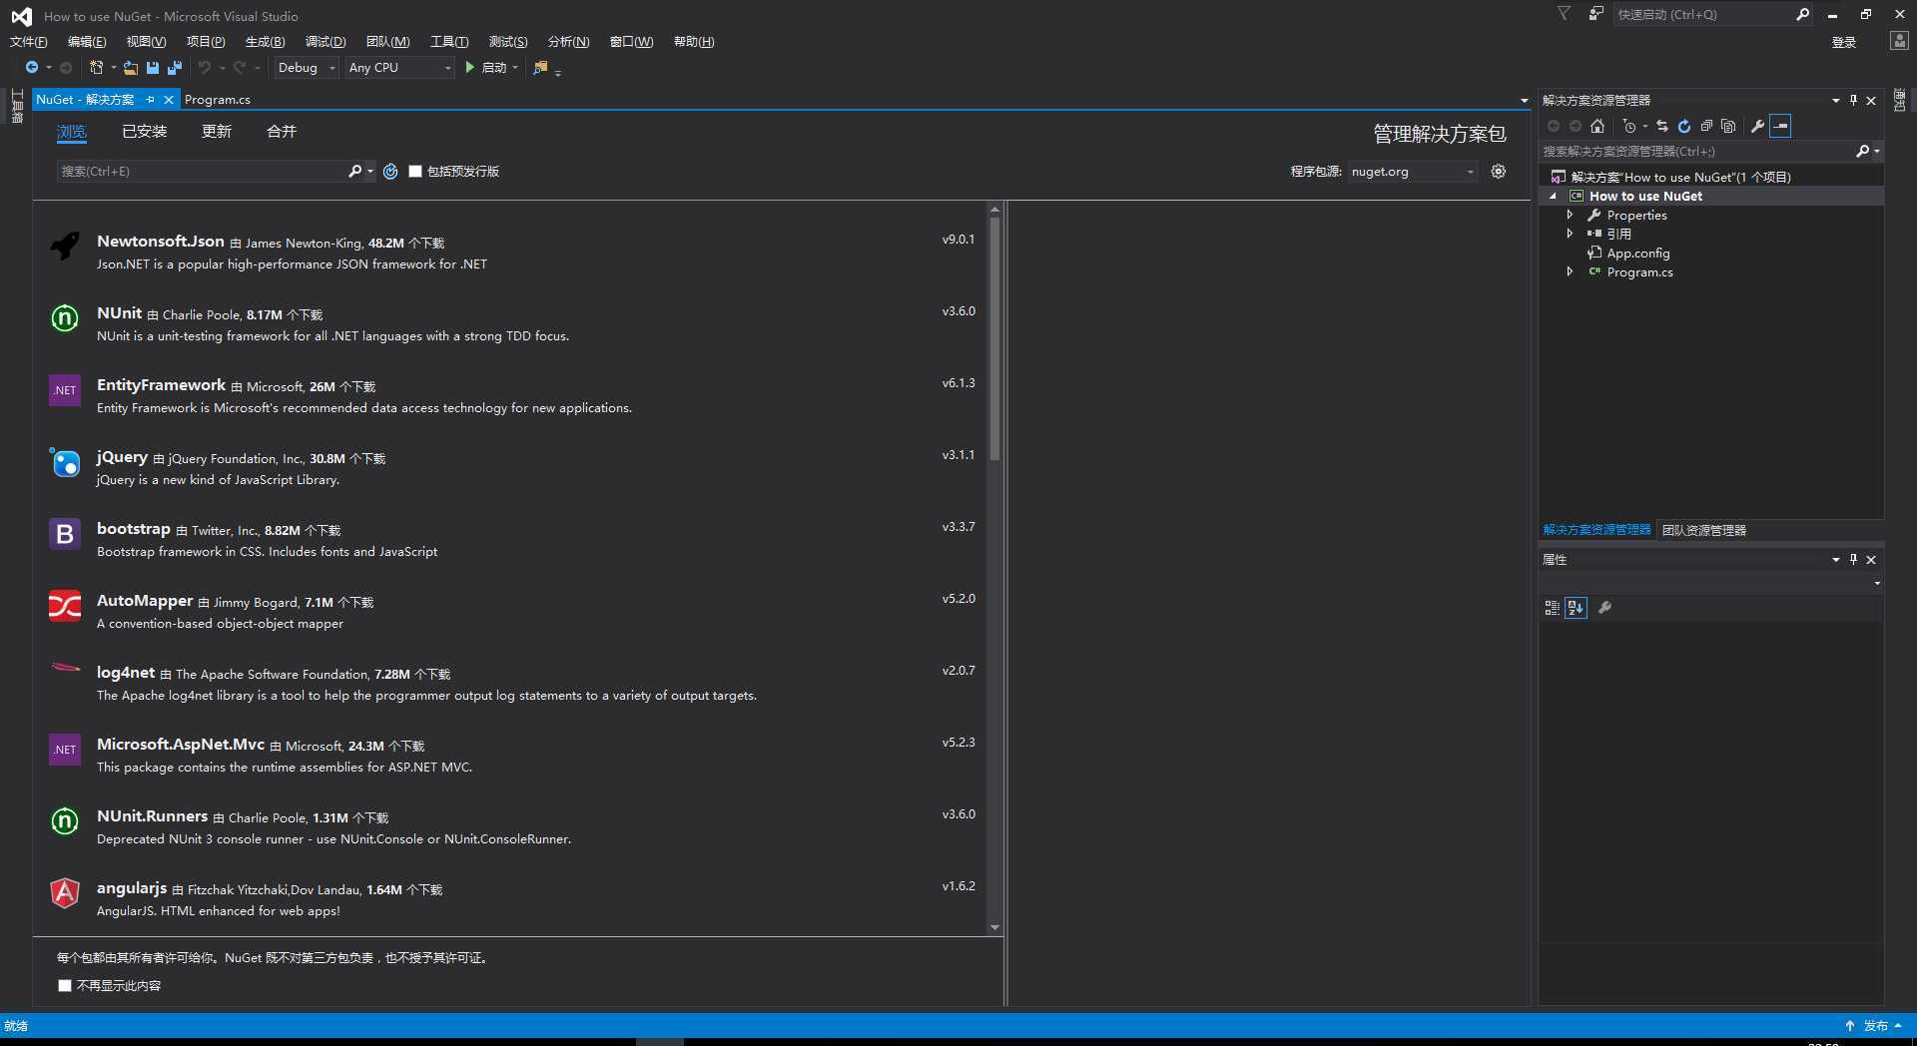The height and width of the screenshot is (1046, 1917).
Task: Click the NuGet refresh icon
Action: click(x=390, y=171)
